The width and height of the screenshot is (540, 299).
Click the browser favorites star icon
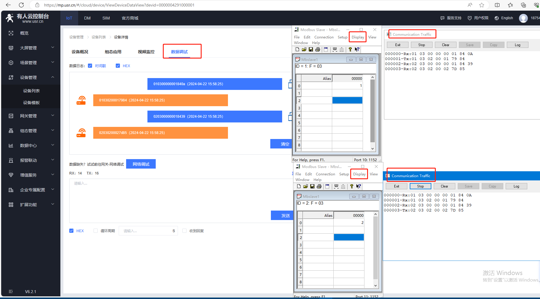482,5
